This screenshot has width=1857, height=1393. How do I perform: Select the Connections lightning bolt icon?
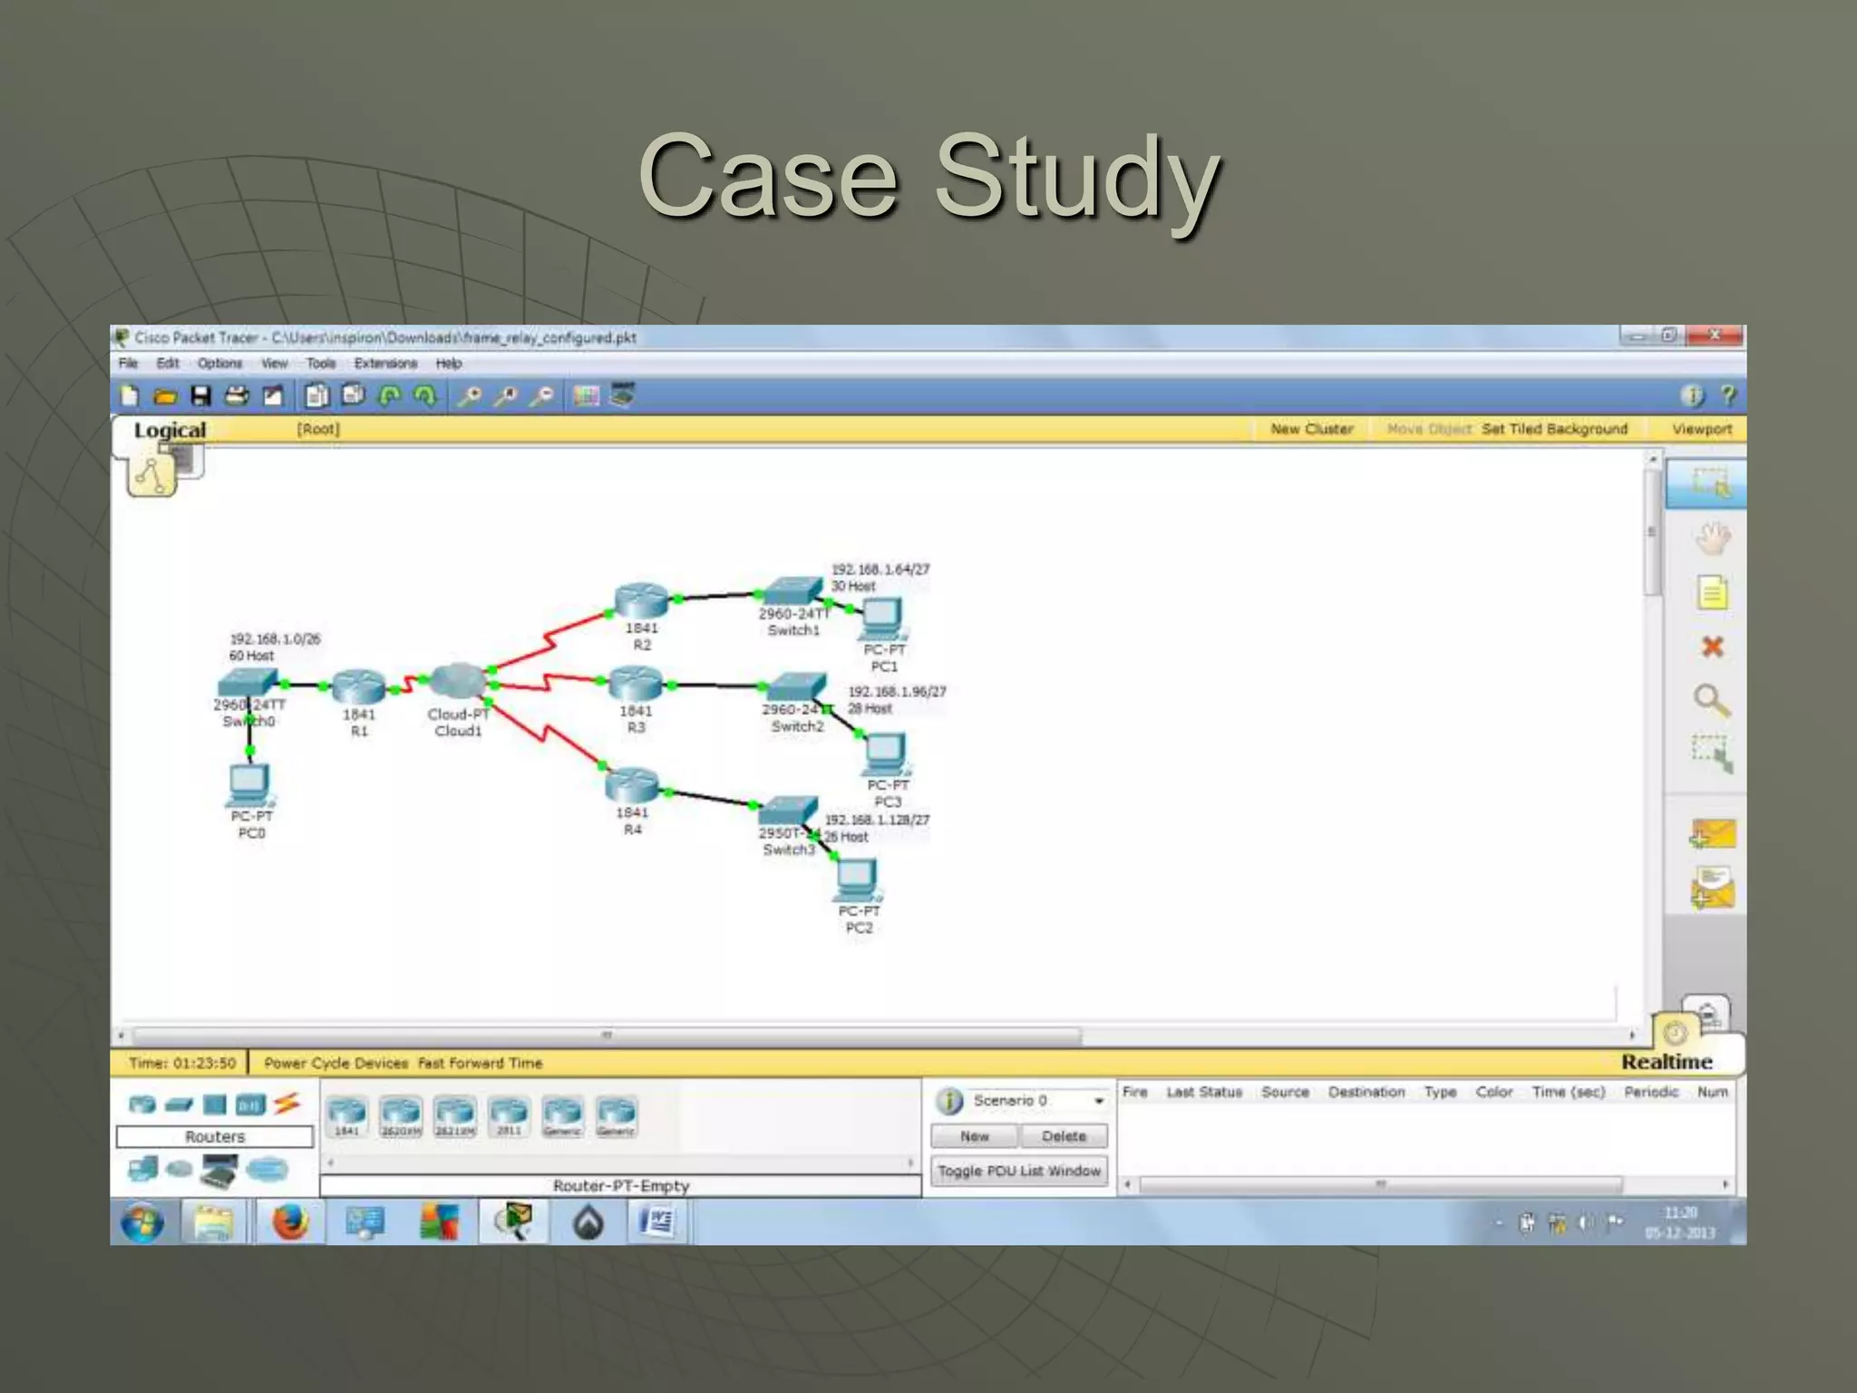(x=287, y=1104)
